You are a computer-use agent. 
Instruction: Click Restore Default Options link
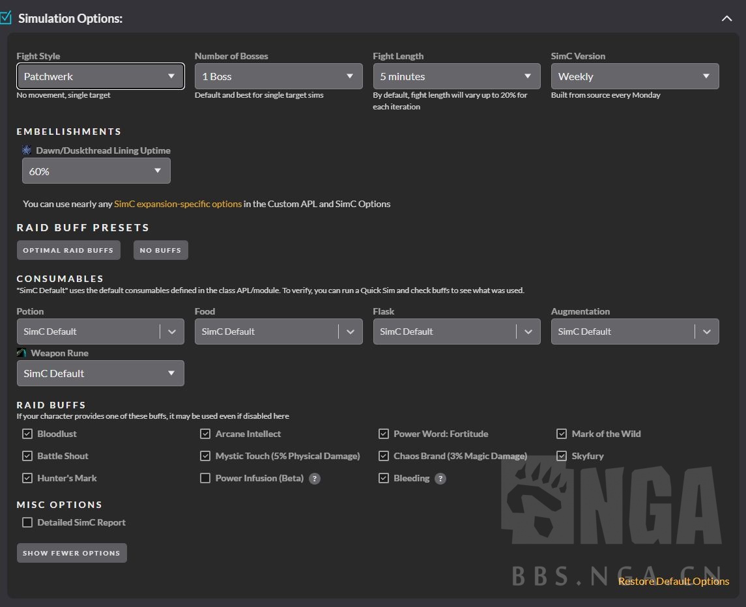674,581
